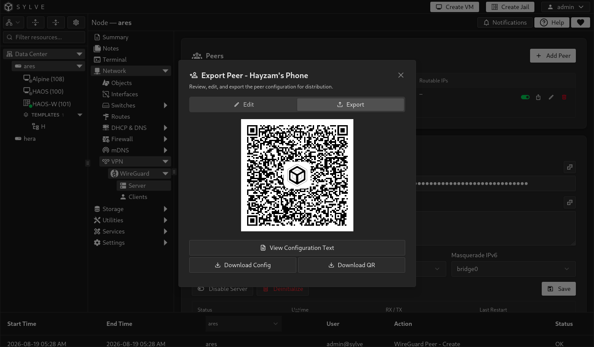This screenshot has width=594, height=347.
Task: Close the Export Peer dialog
Action: coord(401,75)
